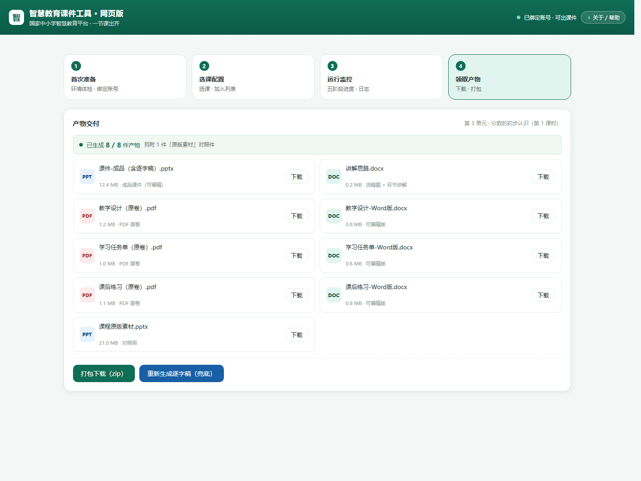Click 另附 1 件「原版素材」对照件 note

click(x=179, y=145)
